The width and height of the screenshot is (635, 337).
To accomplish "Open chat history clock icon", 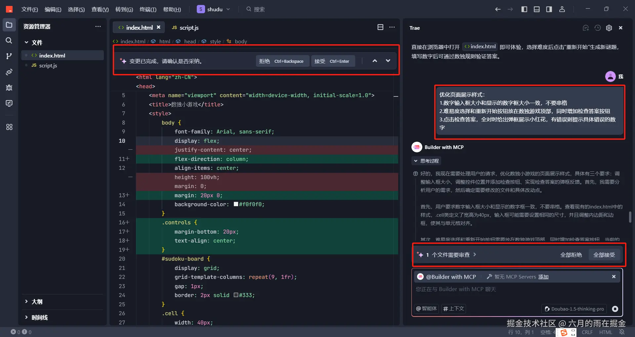I will [x=597, y=28].
